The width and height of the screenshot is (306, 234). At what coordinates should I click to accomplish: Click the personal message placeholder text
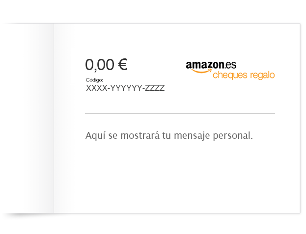tap(169, 135)
